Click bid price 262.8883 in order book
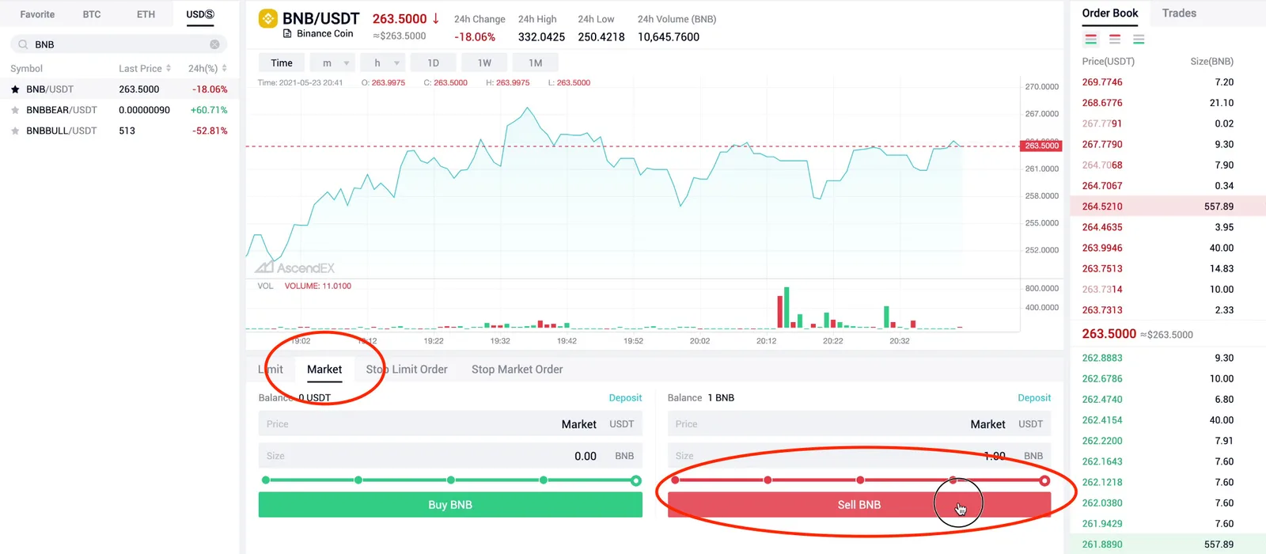This screenshot has width=1266, height=554. click(x=1102, y=359)
